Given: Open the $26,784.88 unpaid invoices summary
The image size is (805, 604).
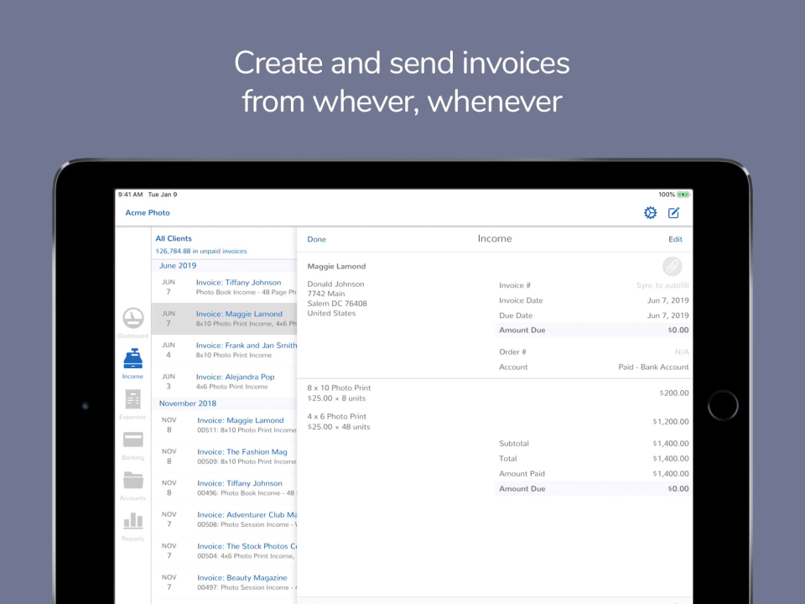Looking at the screenshot, I should (201, 251).
